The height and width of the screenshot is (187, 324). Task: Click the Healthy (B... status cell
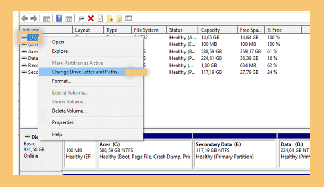click(x=182, y=51)
